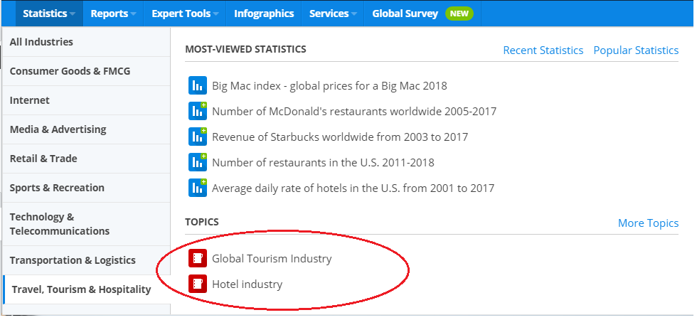
Task: Switch to Recent Statistics
Action: (543, 50)
